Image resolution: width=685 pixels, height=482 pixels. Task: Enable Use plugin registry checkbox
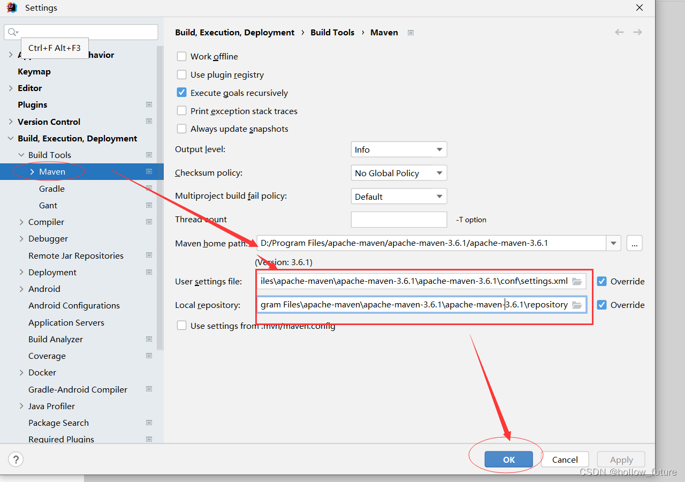point(182,74)
